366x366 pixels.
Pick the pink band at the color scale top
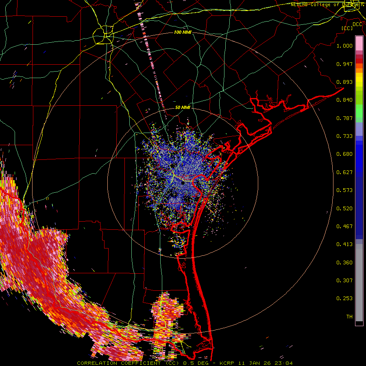[x=359, y=44]
